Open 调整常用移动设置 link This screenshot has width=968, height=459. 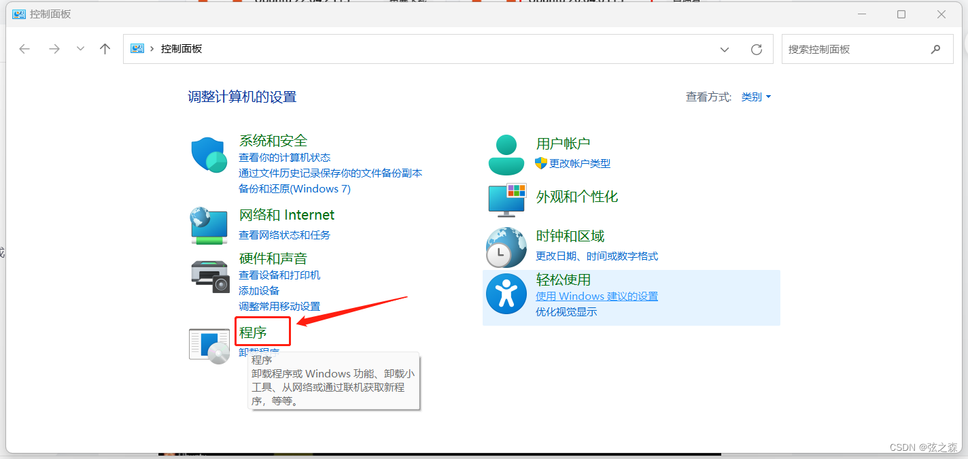279,306
